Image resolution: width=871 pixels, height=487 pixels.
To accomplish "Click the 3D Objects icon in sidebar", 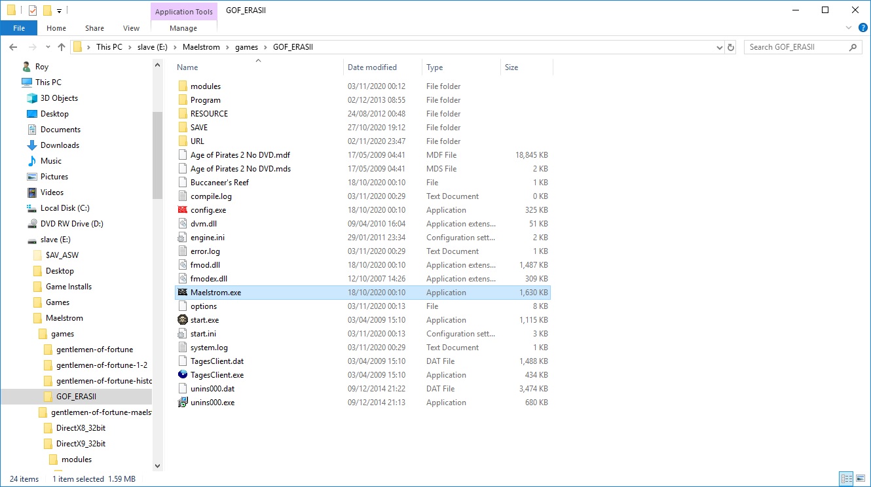I will point(32,98).
